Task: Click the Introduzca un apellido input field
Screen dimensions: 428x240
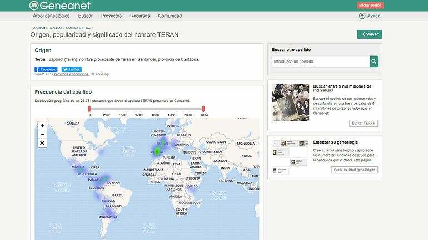Action: pyautogui.click(x=321, y=62)
